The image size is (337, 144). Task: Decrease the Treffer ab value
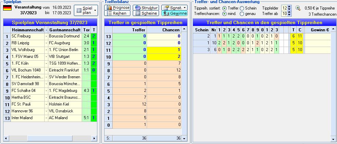coord(289,15)
